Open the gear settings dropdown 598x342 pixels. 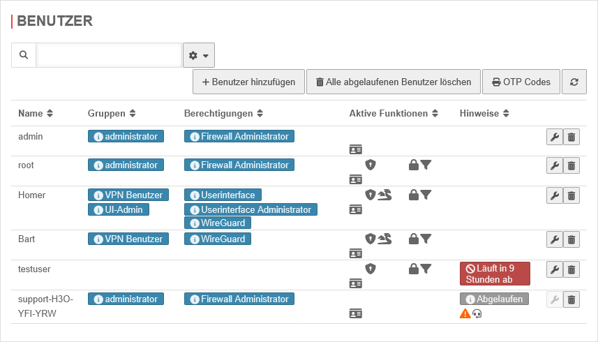[x=199, y=55]
